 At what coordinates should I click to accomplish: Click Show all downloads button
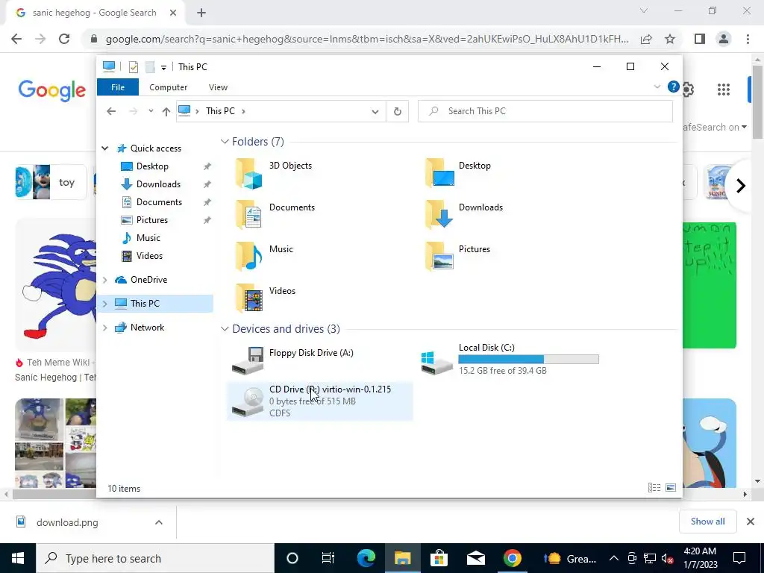click(x=707, y=522)
